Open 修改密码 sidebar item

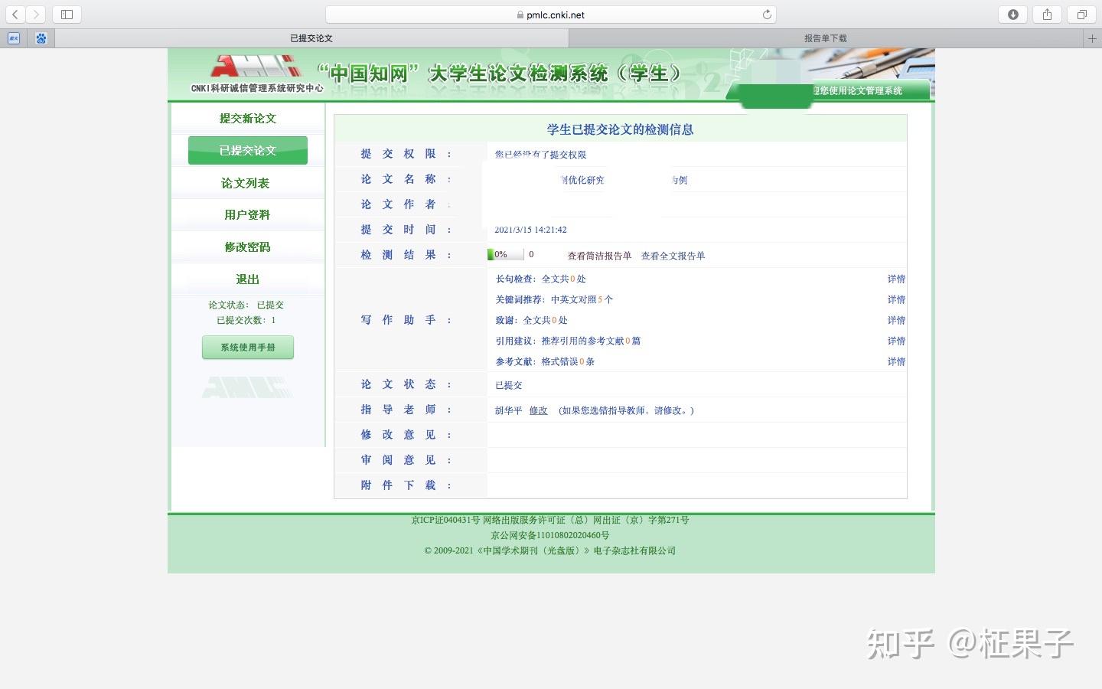coord(247,247)
